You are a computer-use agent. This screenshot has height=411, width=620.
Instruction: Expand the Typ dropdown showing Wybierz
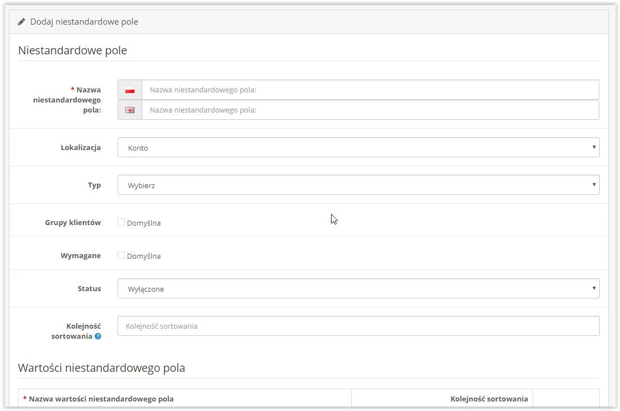pyautogui.click(x=358, y=185)
